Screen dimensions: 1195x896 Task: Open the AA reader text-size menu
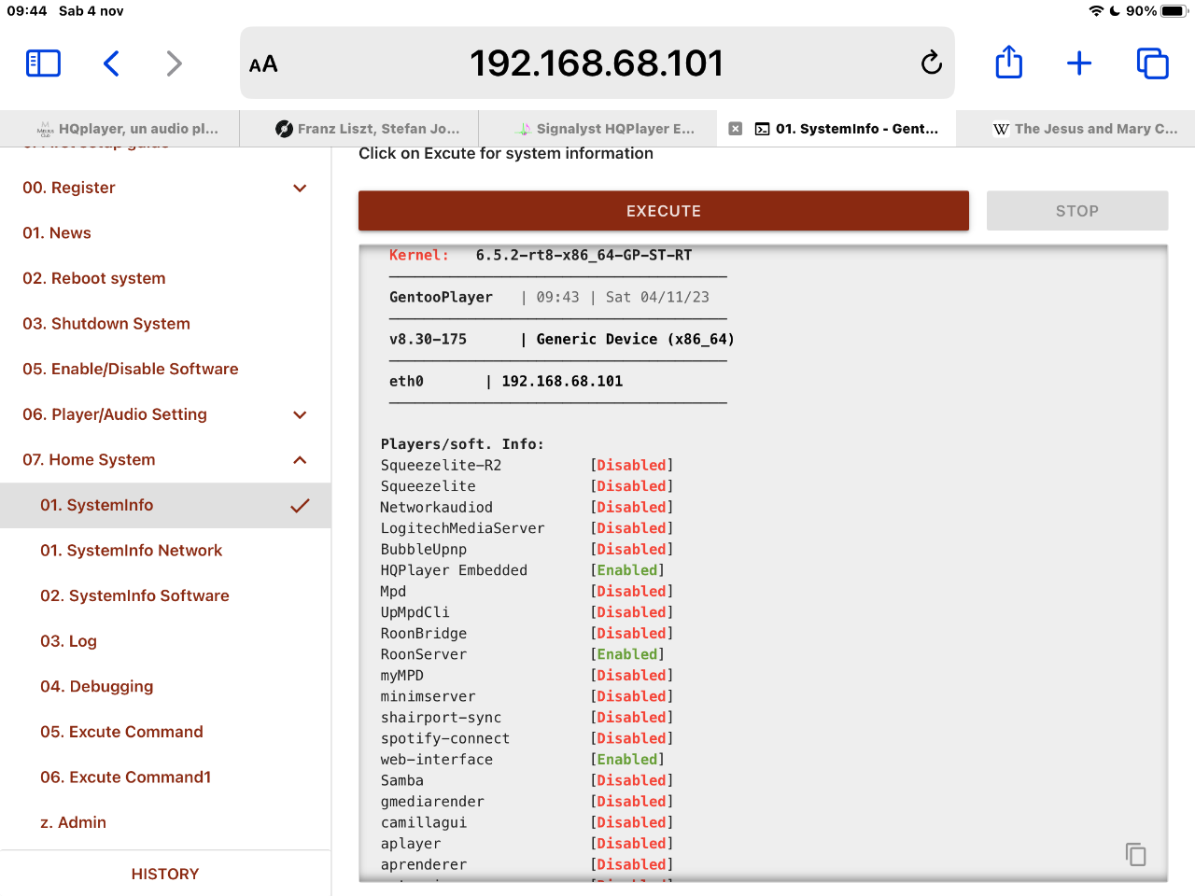263,64
